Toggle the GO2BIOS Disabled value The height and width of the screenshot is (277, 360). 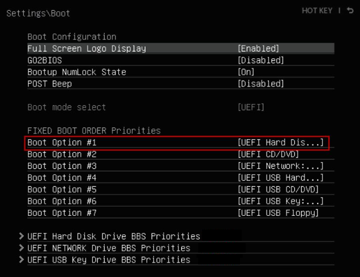tap(260, 60)
